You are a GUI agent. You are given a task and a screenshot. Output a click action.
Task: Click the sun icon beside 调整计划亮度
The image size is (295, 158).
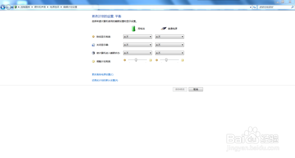click(x=93, y=61)
